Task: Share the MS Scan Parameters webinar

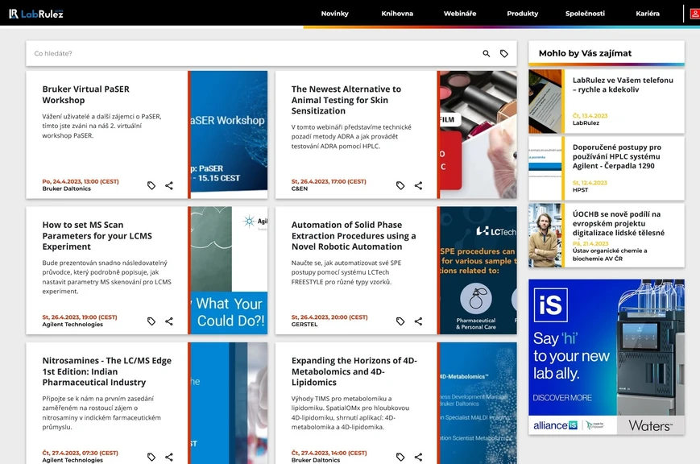Action: [x=169, y=321]
